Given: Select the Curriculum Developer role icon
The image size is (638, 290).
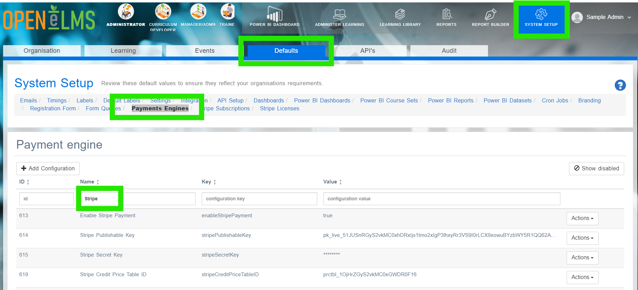Looking at the screenshot, I should 163,12.
